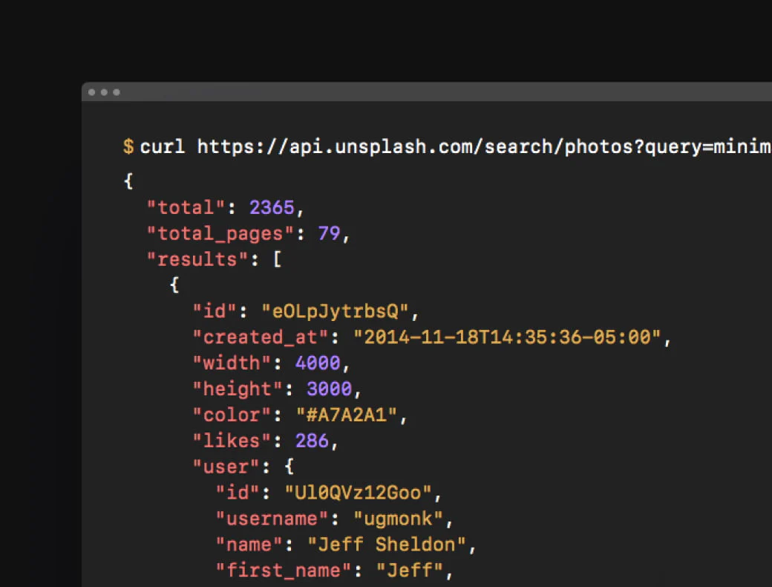This screenshot has height=587, width=772.
Task: Click the word curl in the command
Action: [163, 146]
